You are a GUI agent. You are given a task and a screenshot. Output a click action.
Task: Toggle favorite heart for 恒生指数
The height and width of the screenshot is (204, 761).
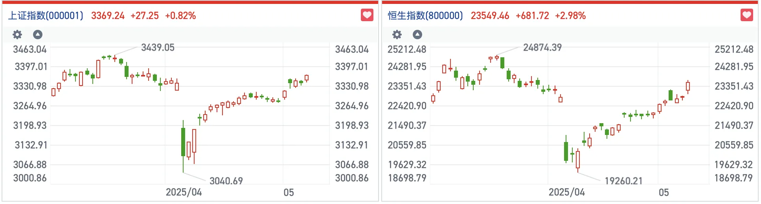(746, 15)
